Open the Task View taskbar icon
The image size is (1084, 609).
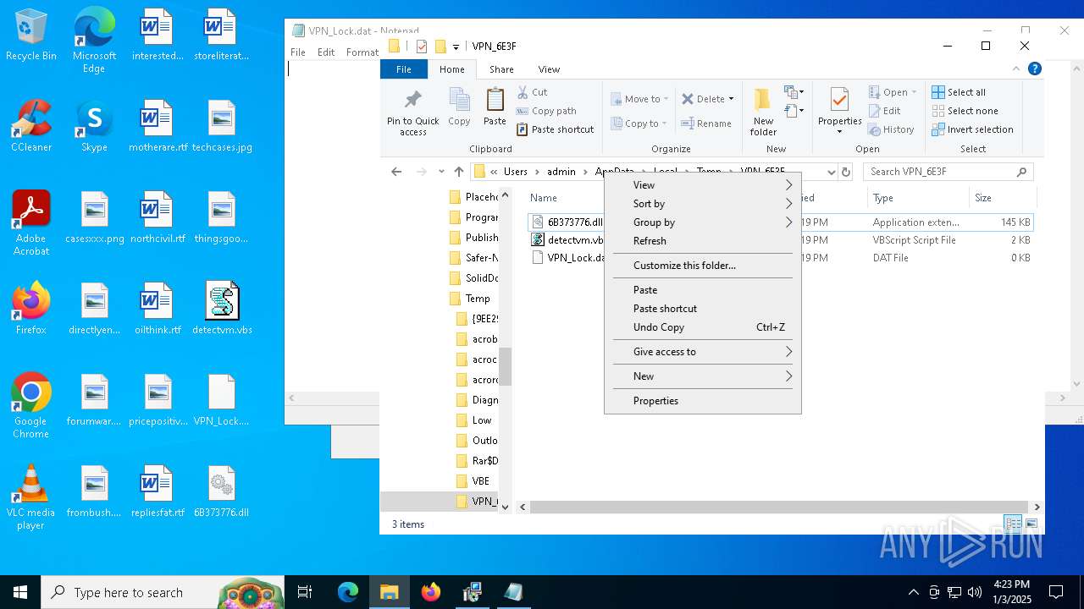[305, 592]
